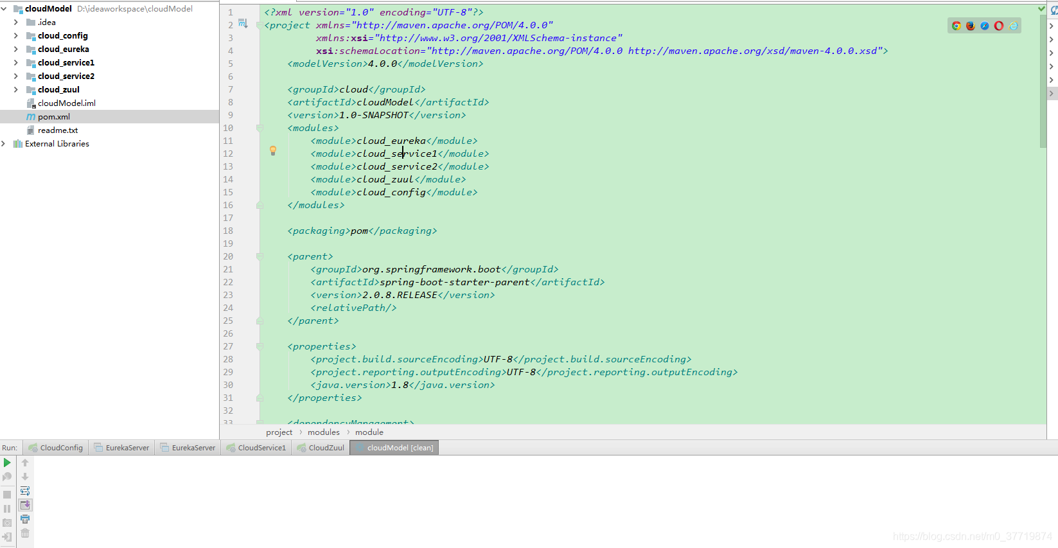The width and height of the screenshot is (1058, 548).
Task: Select readme.txt file
Action: (x=58, y=130)
